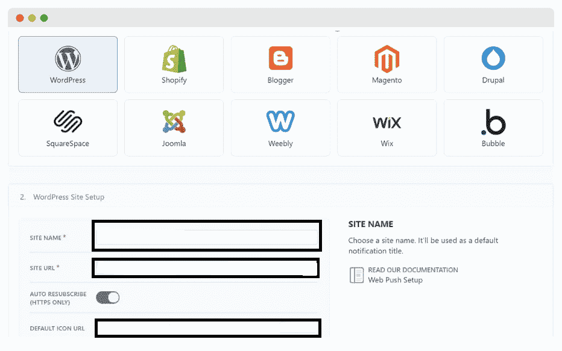
Task: Select the Wix platform card
Action: coord(387,128)
